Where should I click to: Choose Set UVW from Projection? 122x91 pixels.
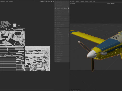[x=62, y=8]
